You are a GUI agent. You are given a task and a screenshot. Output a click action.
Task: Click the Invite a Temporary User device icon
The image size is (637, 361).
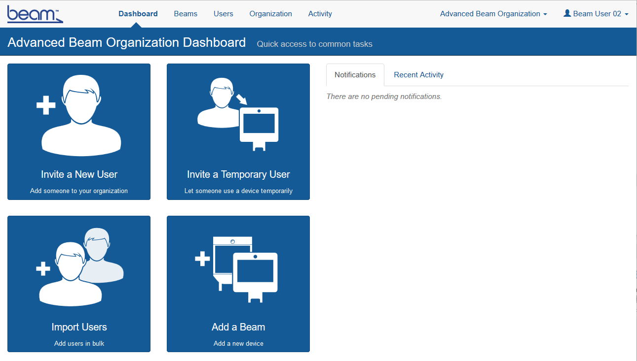point(238,114)
